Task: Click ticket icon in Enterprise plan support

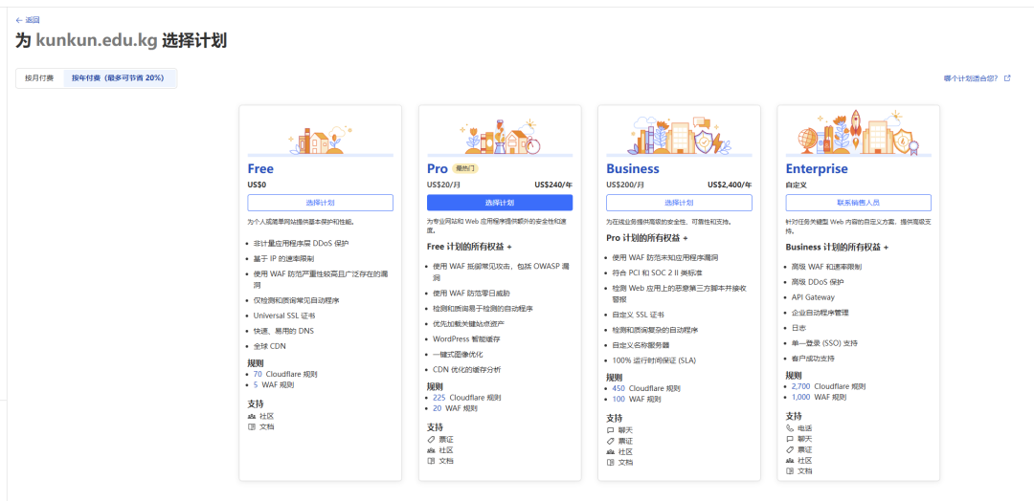Action: click(790, 449)
